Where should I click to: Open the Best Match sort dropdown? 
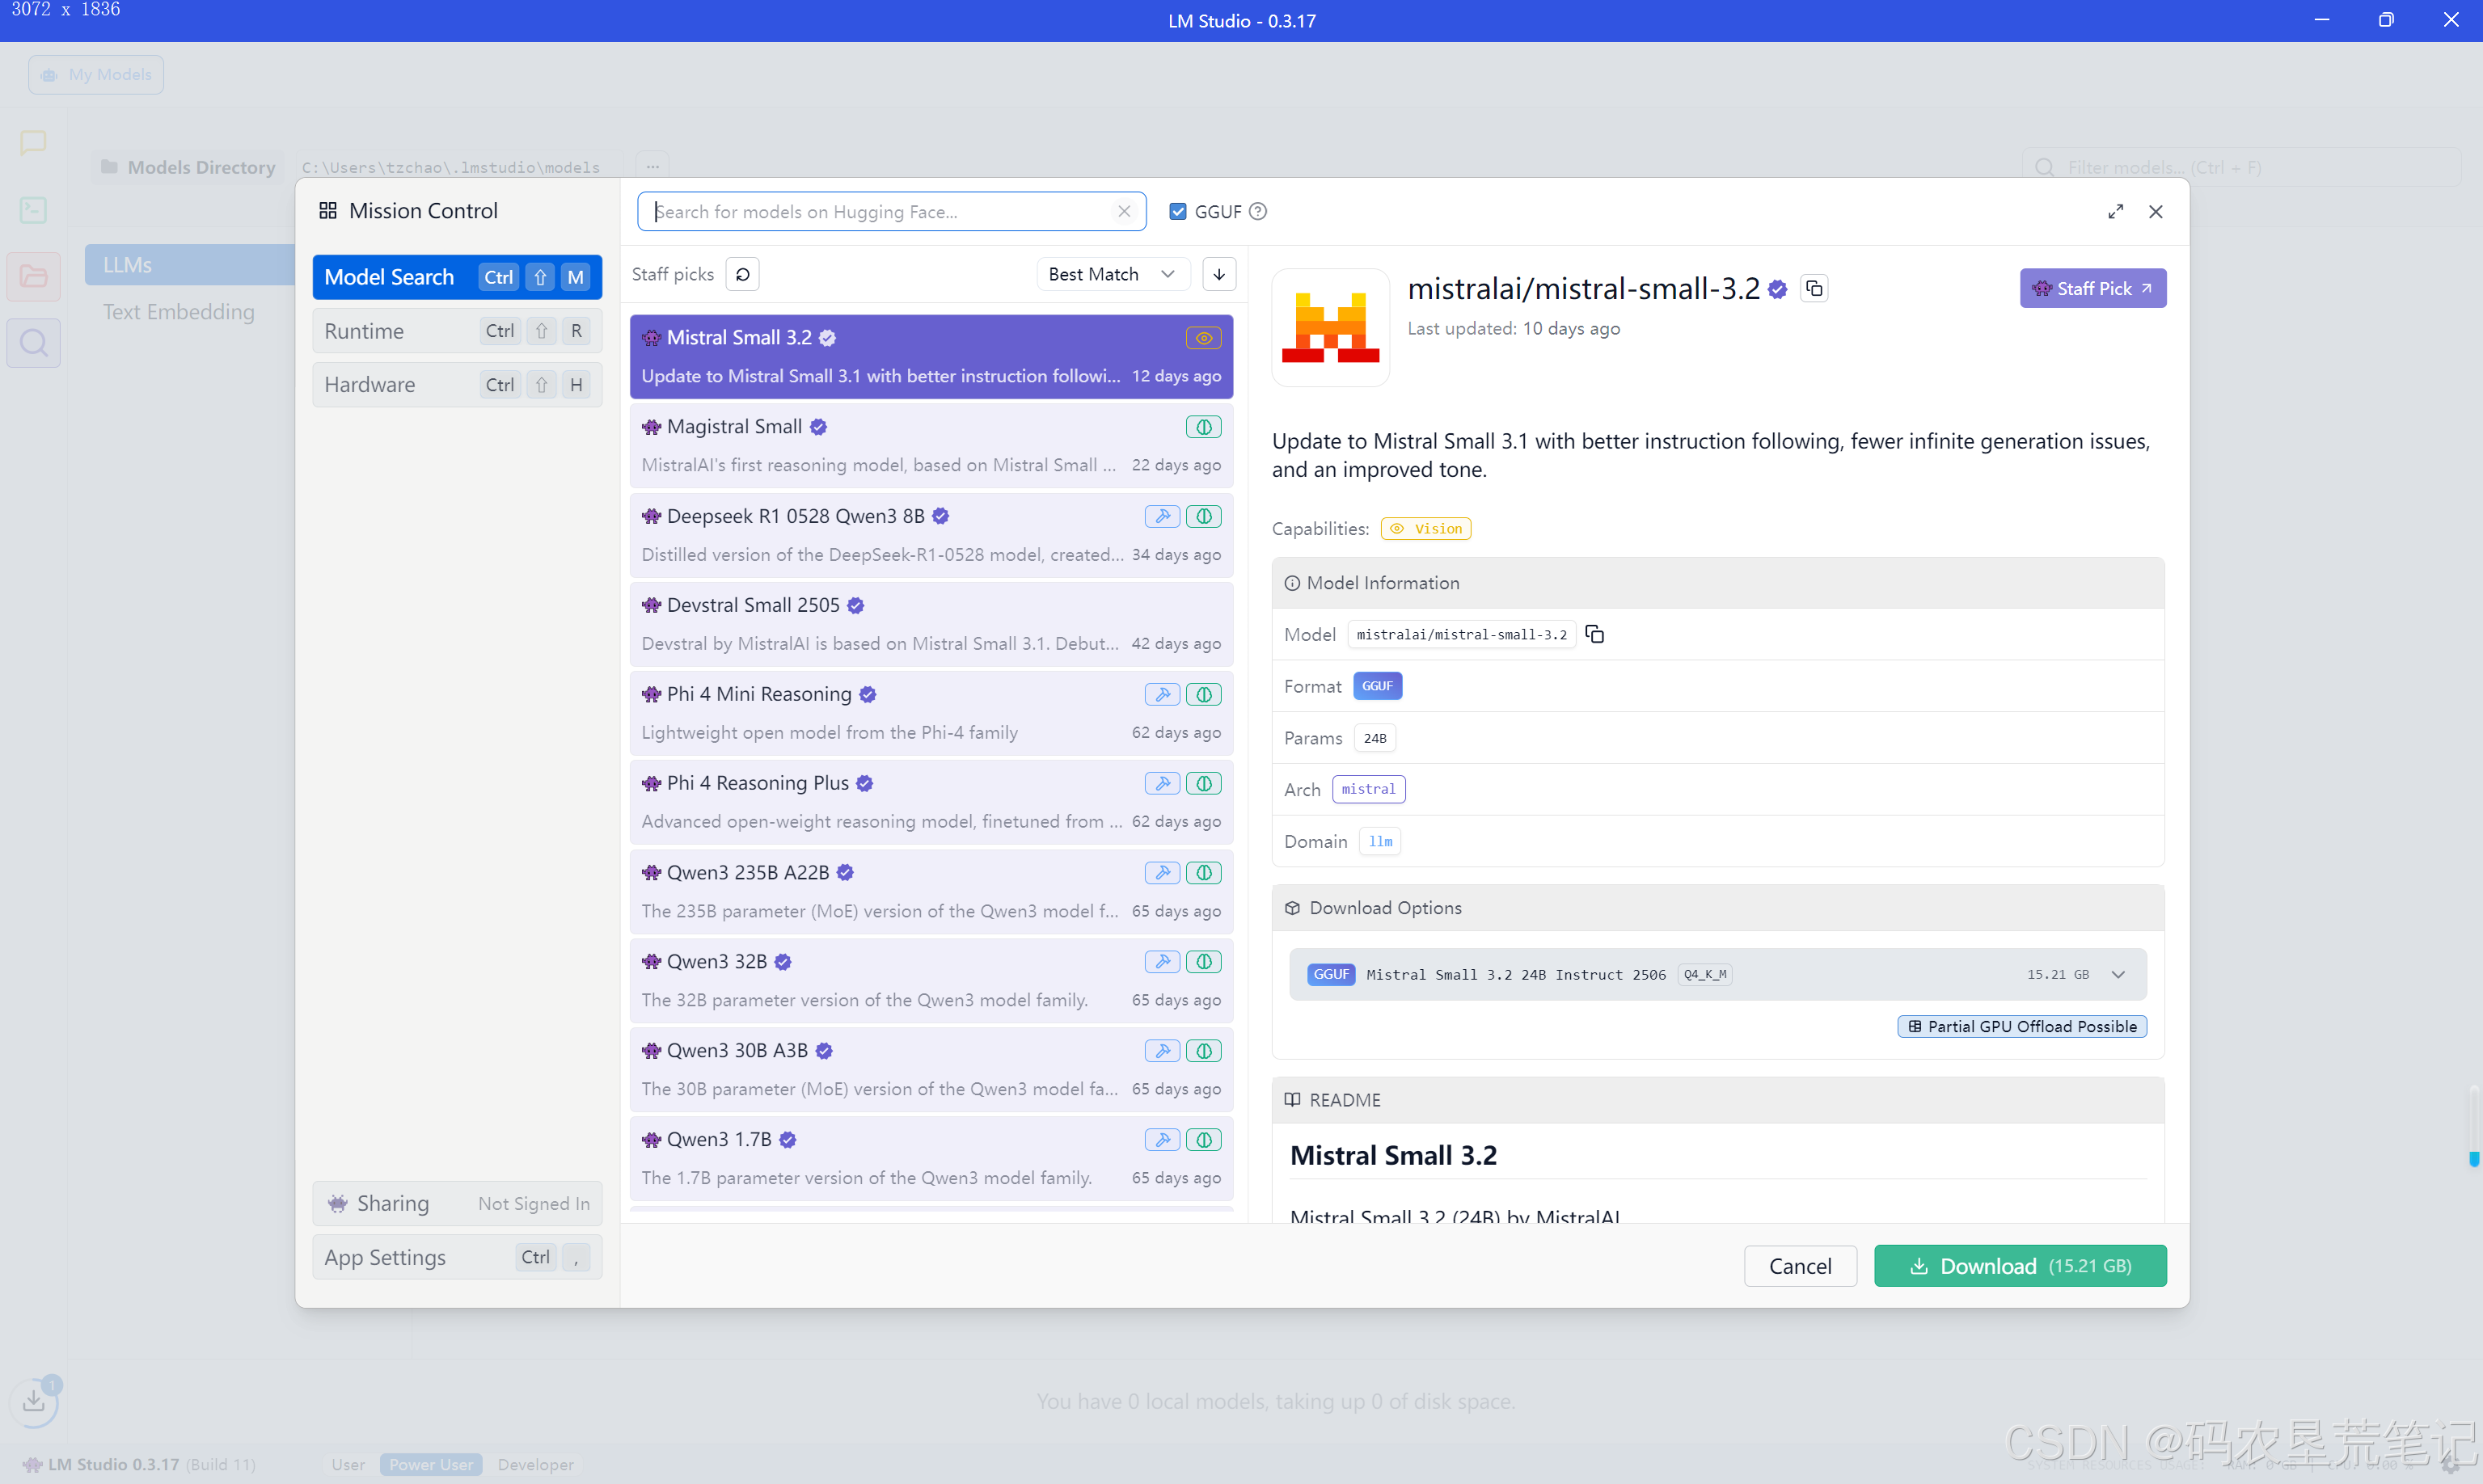(x=1111, y=274)
